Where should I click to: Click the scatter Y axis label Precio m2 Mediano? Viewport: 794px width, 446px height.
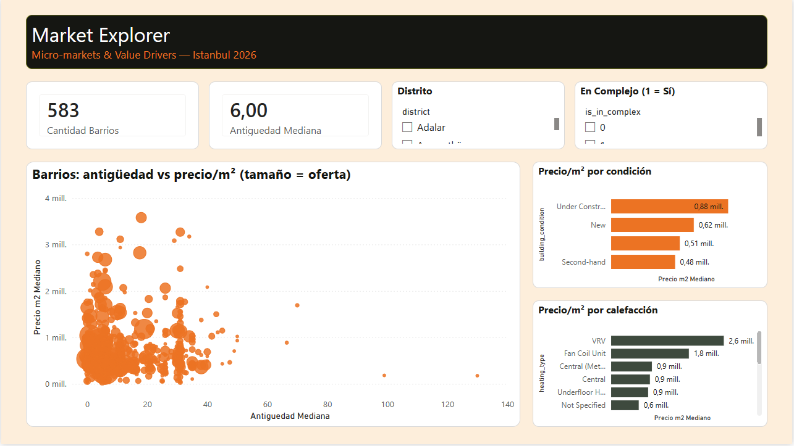(x=38, y=297)
